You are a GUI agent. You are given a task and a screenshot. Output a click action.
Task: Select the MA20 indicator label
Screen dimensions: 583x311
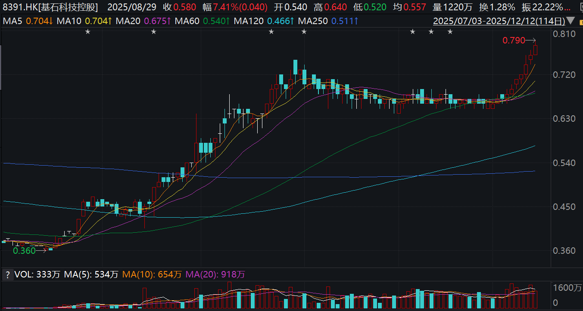[x=128, y=21]
